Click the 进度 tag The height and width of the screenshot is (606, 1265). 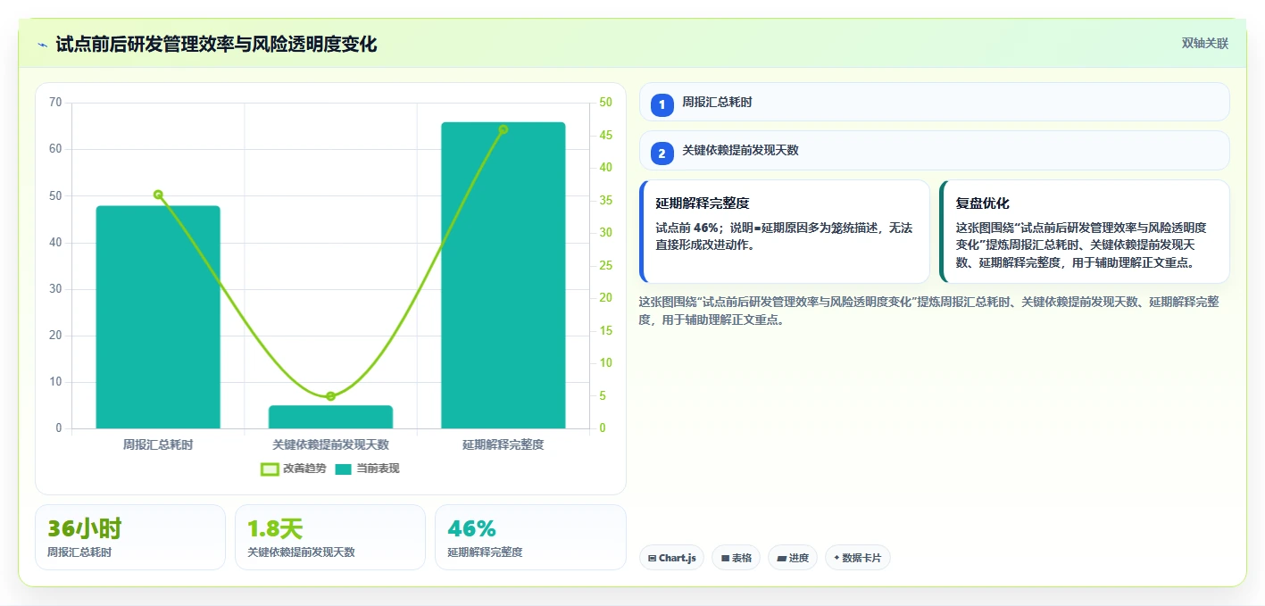point(793,558)
